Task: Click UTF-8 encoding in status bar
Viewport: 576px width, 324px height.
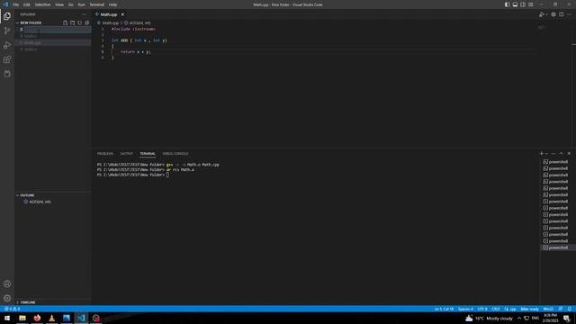Action: [x=482, y=309]
